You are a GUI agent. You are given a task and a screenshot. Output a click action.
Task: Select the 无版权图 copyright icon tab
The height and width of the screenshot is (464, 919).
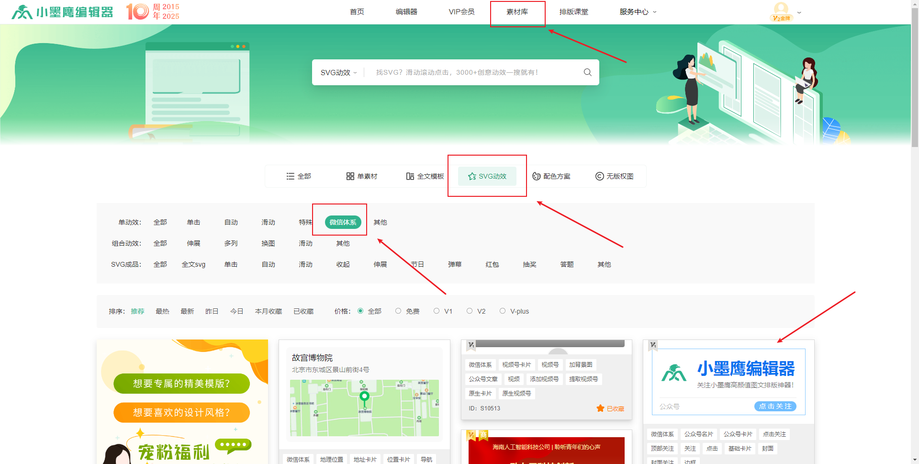pyautogui.click(x=615, y=176)
